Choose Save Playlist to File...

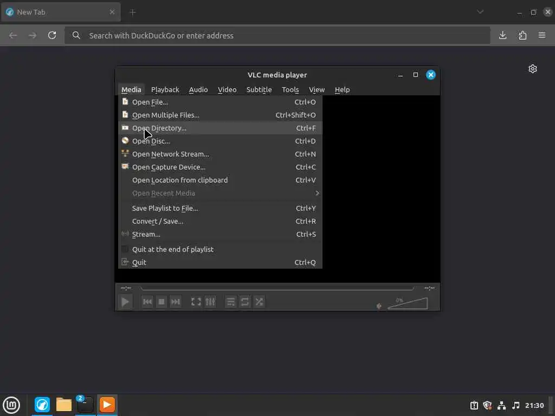220,209
